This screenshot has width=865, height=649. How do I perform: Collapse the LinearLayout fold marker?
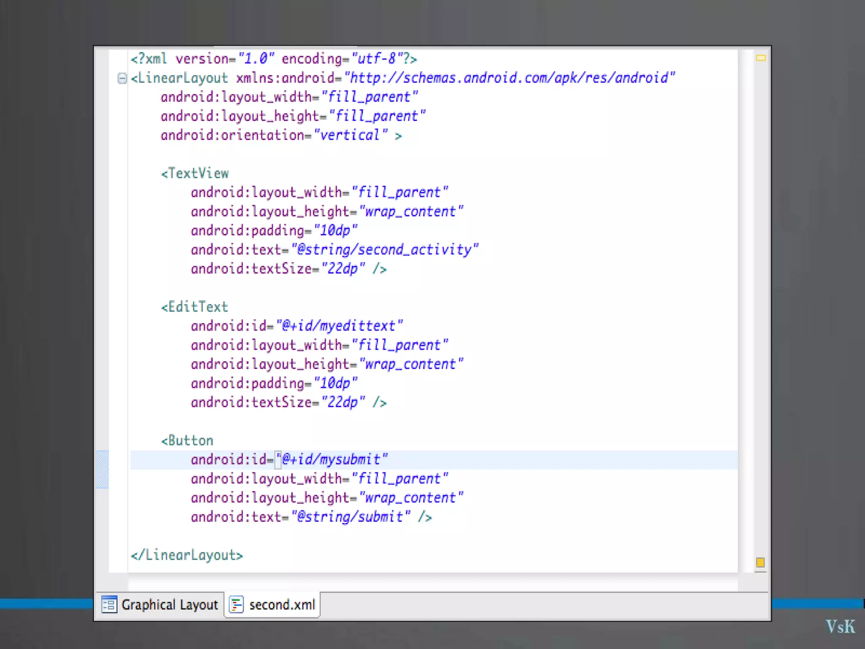pos(122,78)
